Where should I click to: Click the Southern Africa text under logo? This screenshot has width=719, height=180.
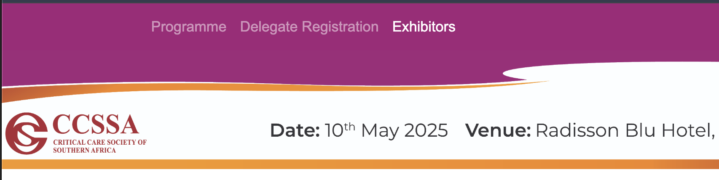tap(84, 150)
